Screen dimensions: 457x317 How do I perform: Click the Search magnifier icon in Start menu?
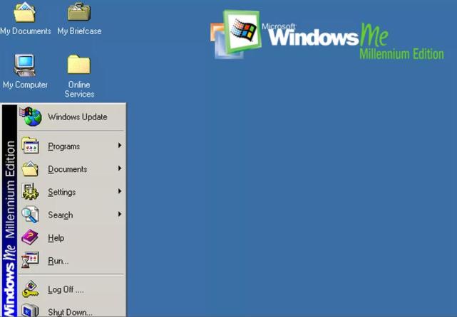tap(30, 215)
